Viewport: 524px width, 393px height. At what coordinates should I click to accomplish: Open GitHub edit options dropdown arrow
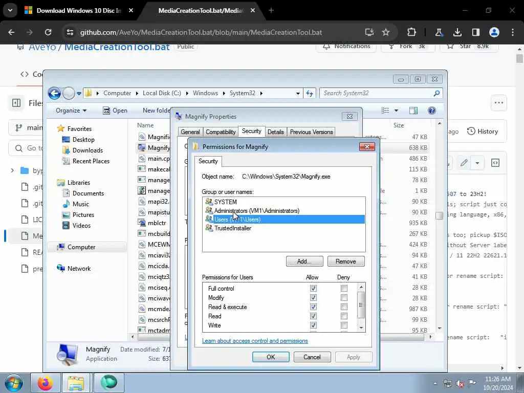tap(477, 163)
